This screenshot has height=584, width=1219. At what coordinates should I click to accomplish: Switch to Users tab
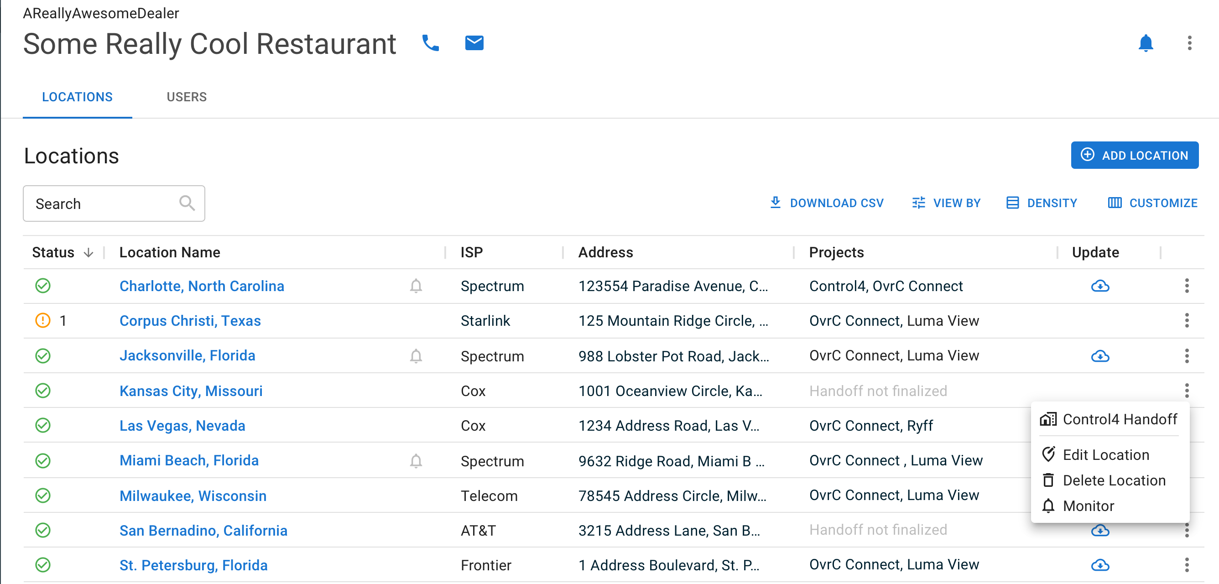tap(187, 97)
